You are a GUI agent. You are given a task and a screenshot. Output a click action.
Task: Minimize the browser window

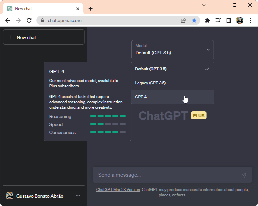[219, 5]
